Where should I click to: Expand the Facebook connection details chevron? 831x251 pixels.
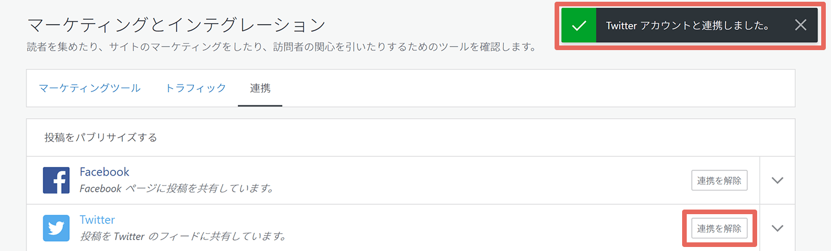(777, 180)
